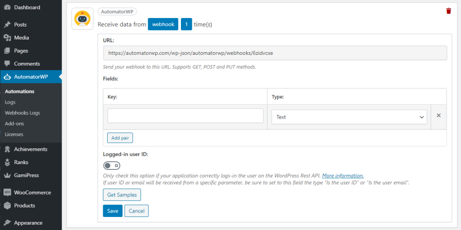Remove field pair with X button
The width and height of the screenshot is (461, 230).
pos(438,115)
